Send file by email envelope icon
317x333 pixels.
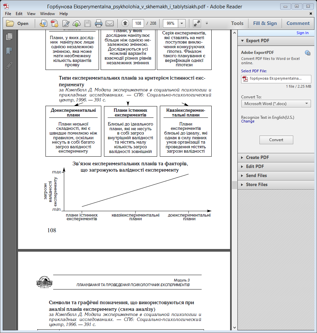(109, 23)
